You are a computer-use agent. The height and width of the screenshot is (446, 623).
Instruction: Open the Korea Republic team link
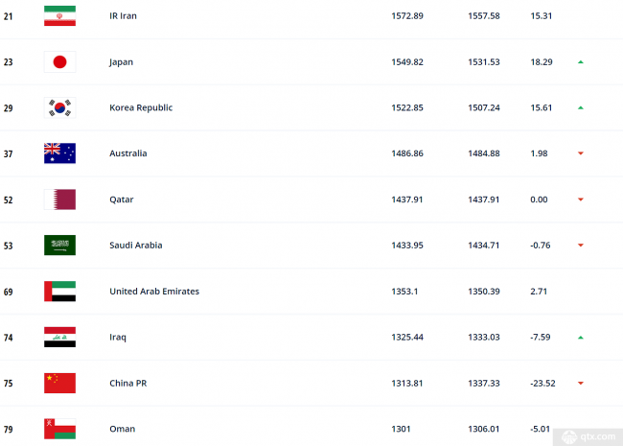(x=141, y=107)
